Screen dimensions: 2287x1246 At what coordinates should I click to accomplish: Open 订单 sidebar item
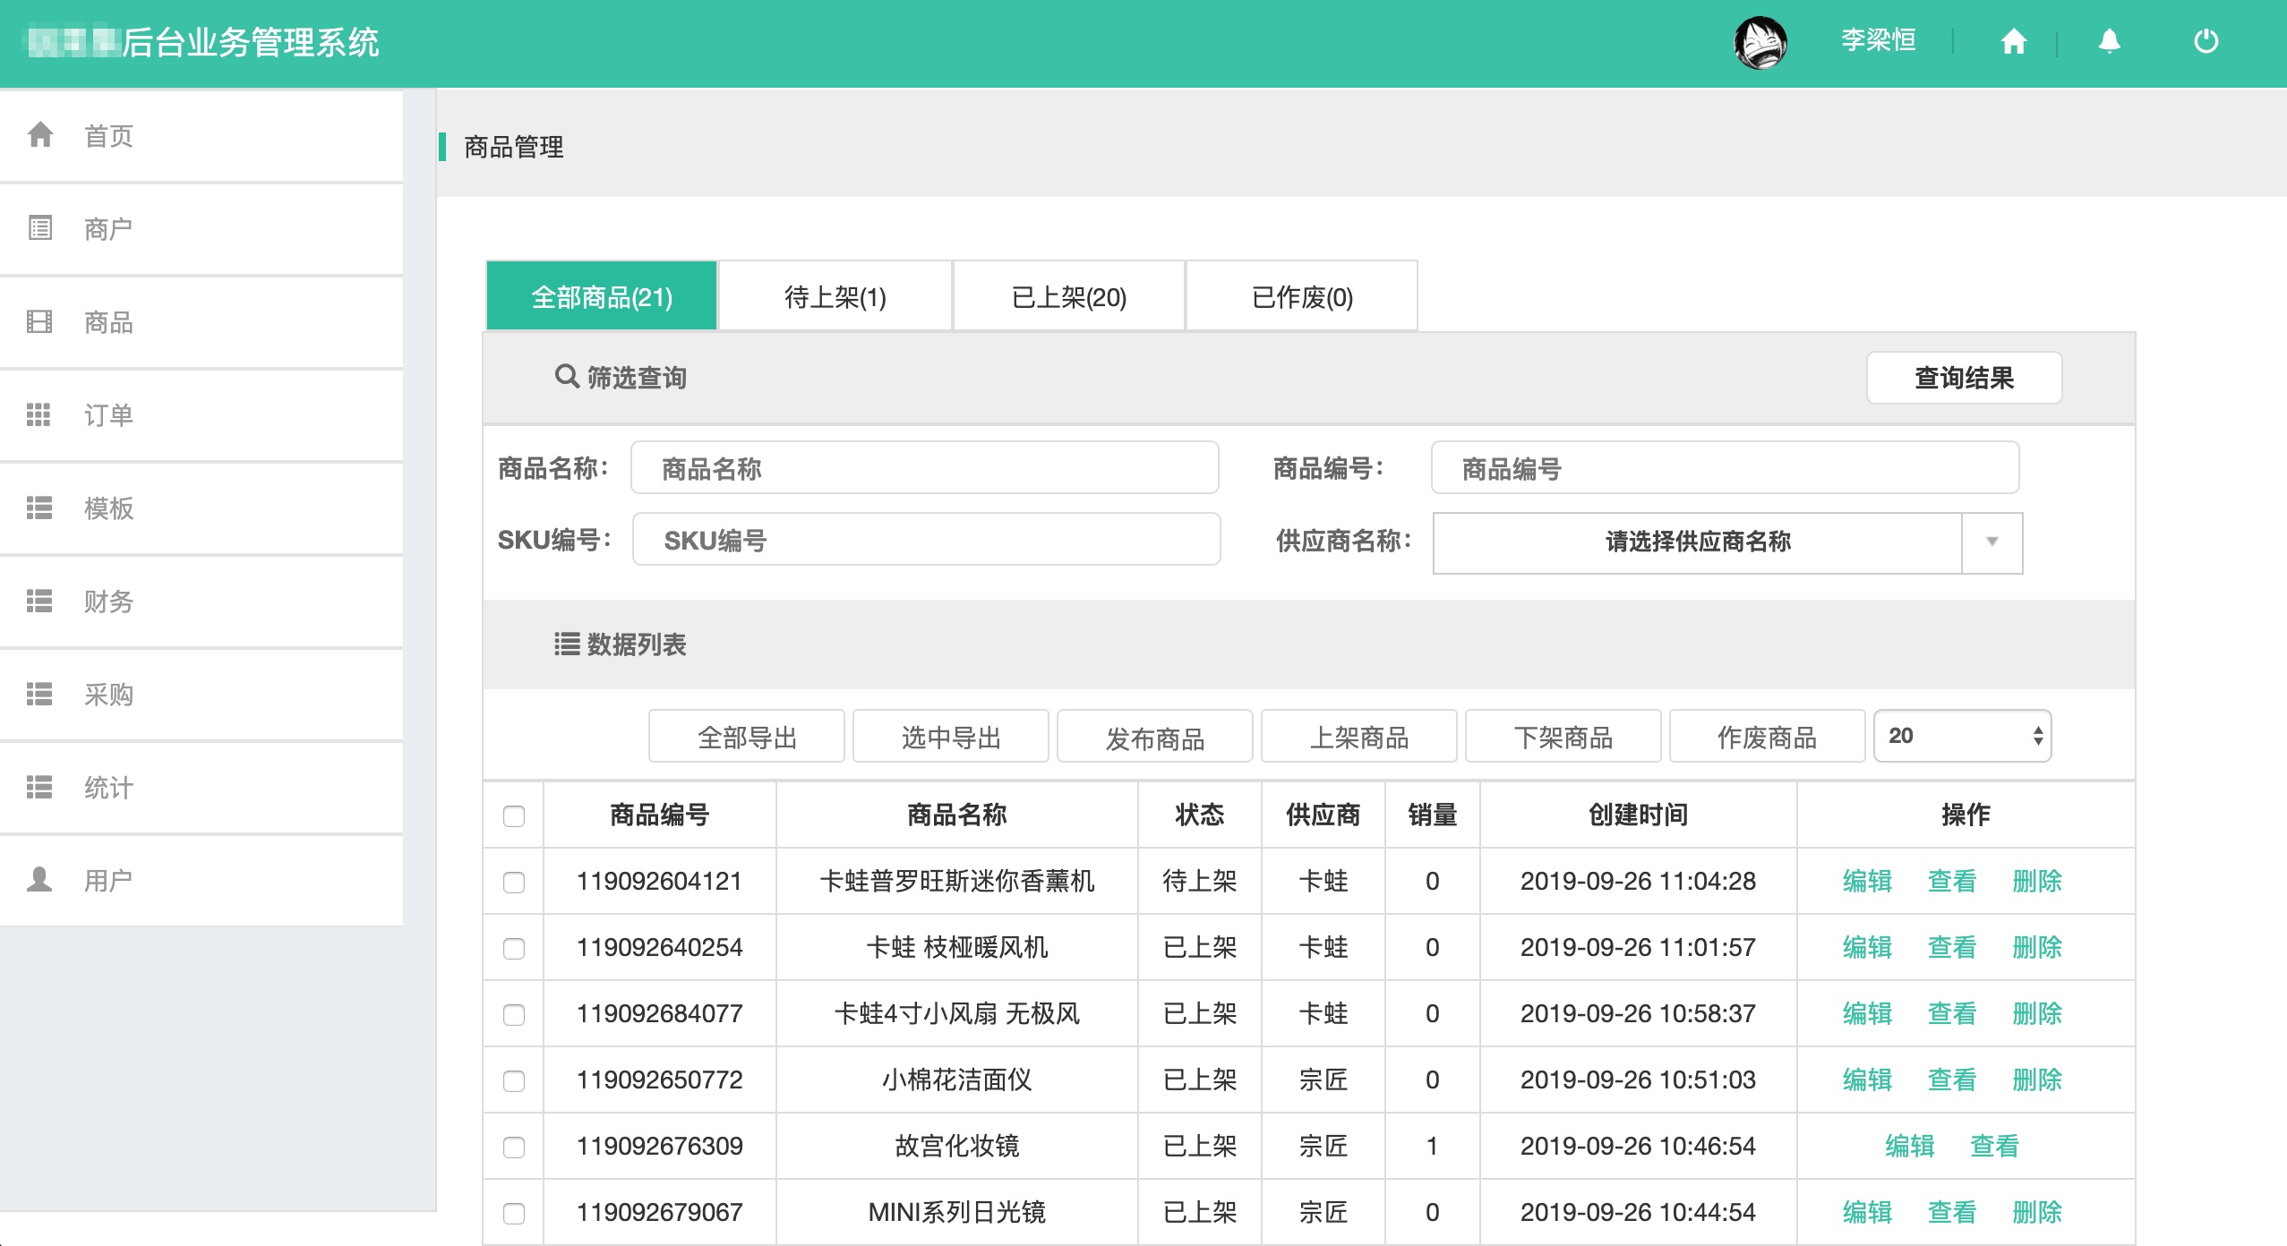coord(201,415)
